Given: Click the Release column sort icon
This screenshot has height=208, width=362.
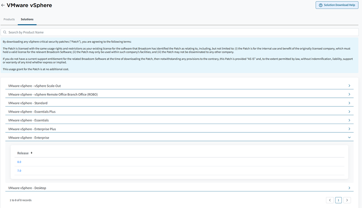Looking at the screenshot, I should click(x=31, y=153).
